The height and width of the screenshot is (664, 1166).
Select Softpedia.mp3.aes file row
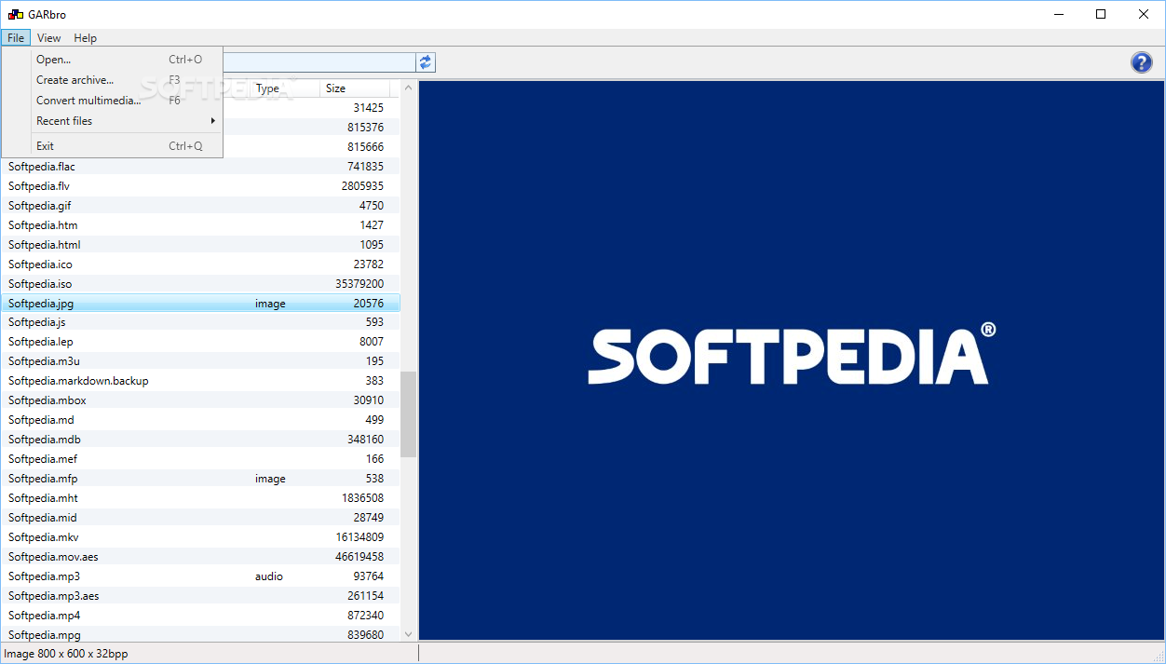click(x=200, y=596)
